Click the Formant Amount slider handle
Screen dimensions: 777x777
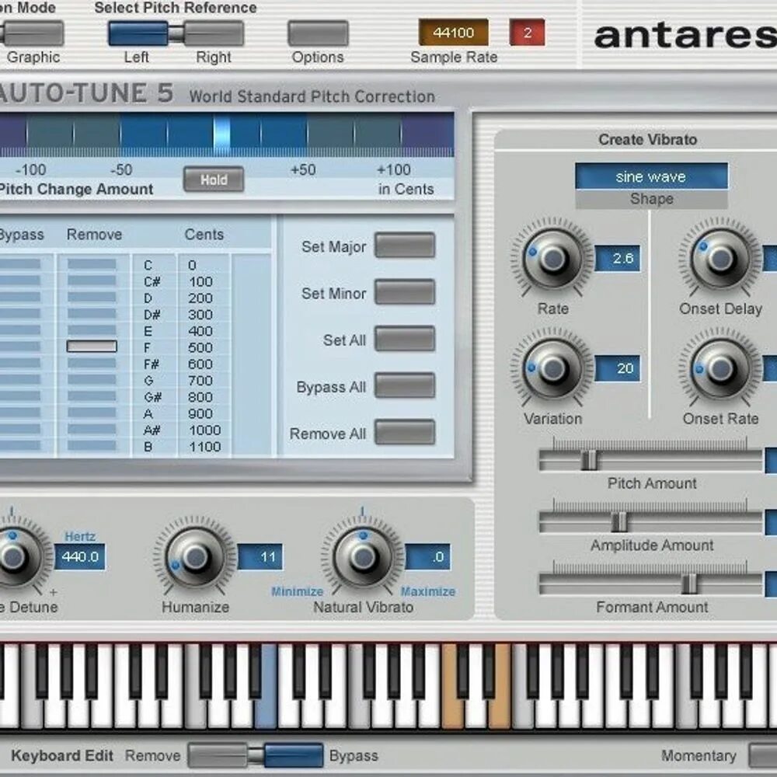pos(688,584)
